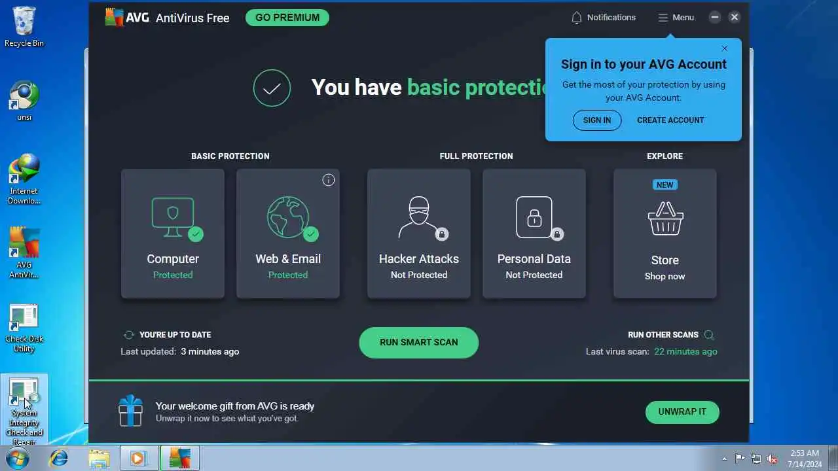Image resolution: width=838 pixels, height=471 pixels.
Task: Click CREATE ACCOUNT link
Action: pos(670,120)
